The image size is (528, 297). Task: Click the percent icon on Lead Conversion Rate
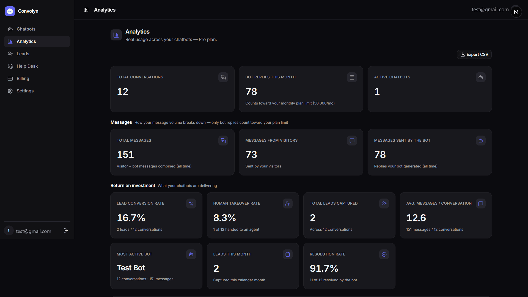[x=191, y=204]
